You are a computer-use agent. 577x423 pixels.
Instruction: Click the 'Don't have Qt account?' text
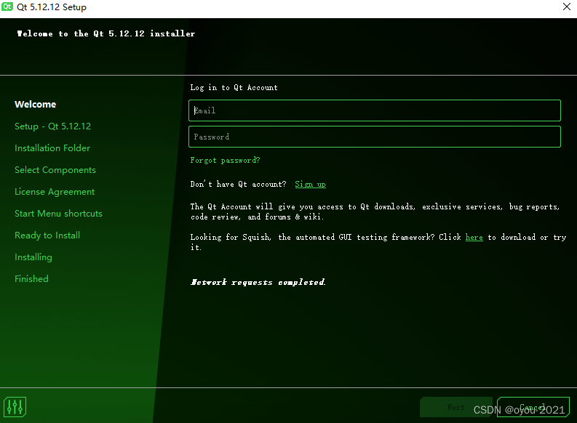tap(238, 184)
